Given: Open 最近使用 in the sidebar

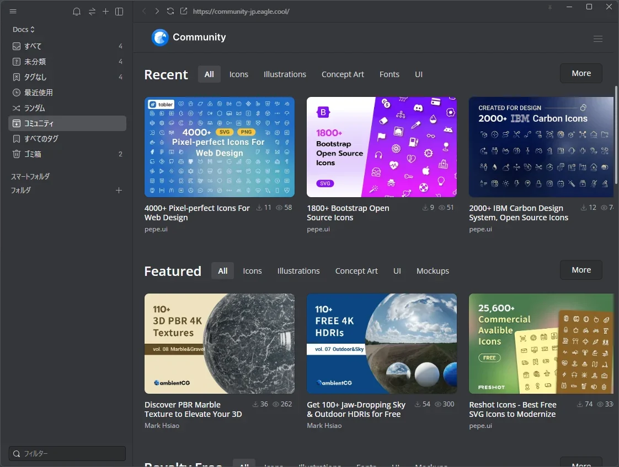Looking at the screenshot, I should (67, 93).
